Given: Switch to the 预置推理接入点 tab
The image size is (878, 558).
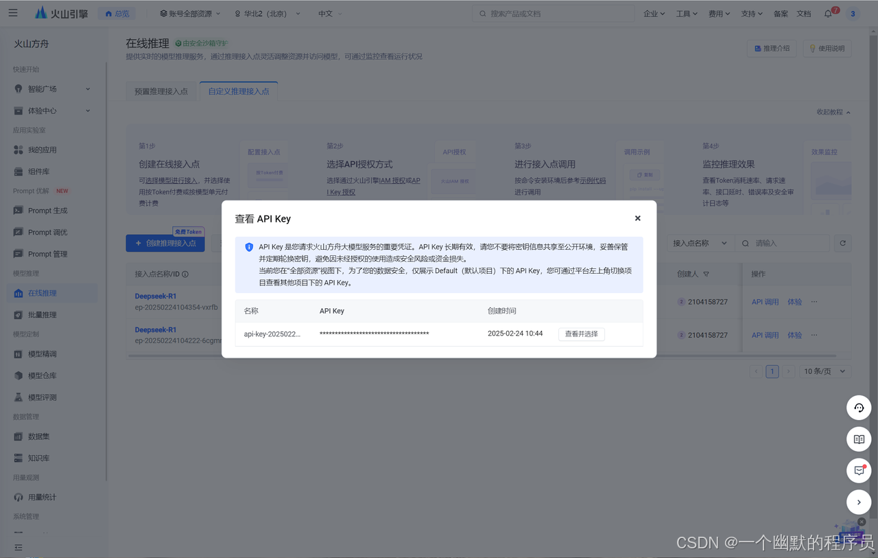Looking at the screenshot, I should point(161,91).
